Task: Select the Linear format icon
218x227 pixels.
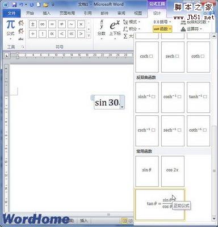Action: (x=21, y=31)
